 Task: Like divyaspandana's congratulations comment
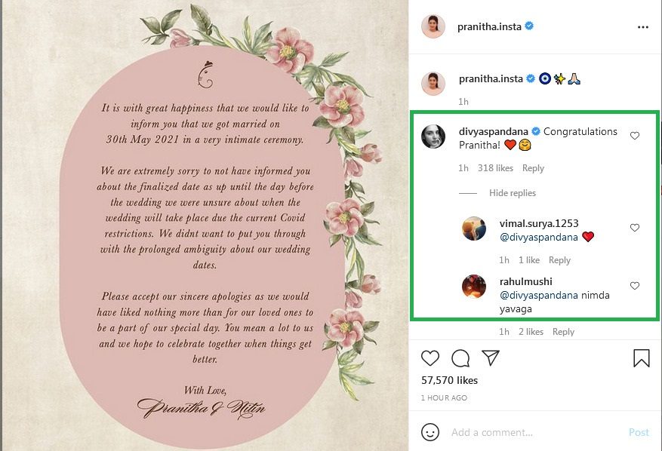635,136
